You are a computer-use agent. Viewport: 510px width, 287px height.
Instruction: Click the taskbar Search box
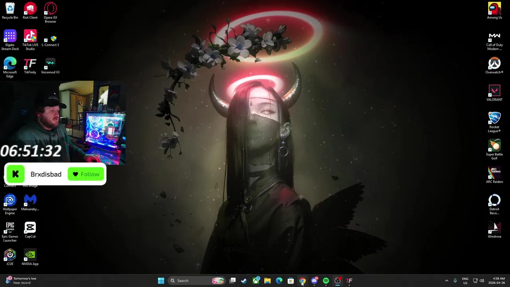[x=197, y=281]
